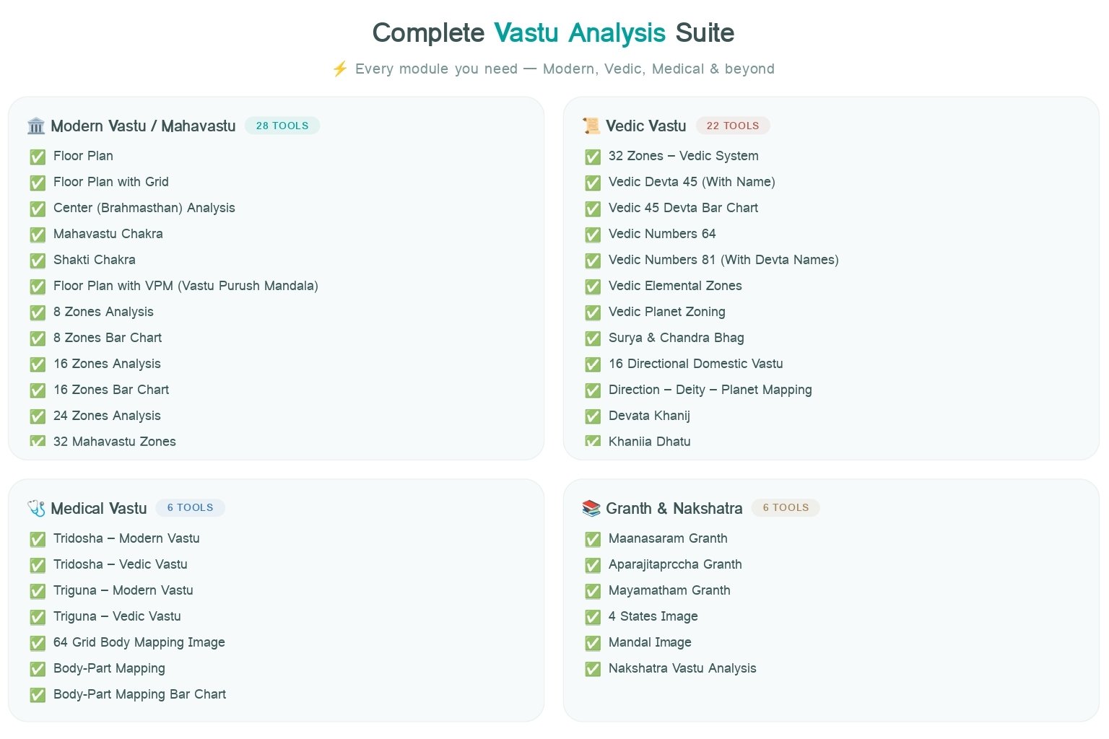This screenshot has height=739, width=1109.
Task: Select Floor Plan with VPM (Vastu Purush Mandala)
Action: tap(186, 286)
